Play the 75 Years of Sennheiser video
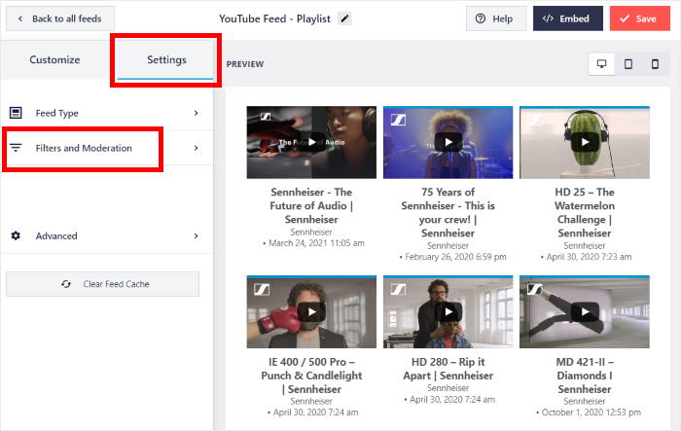The image size is (681, 431). [448, 142]
